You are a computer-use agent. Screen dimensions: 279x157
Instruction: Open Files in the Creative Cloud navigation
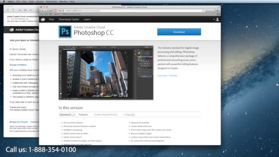(51, 19)
